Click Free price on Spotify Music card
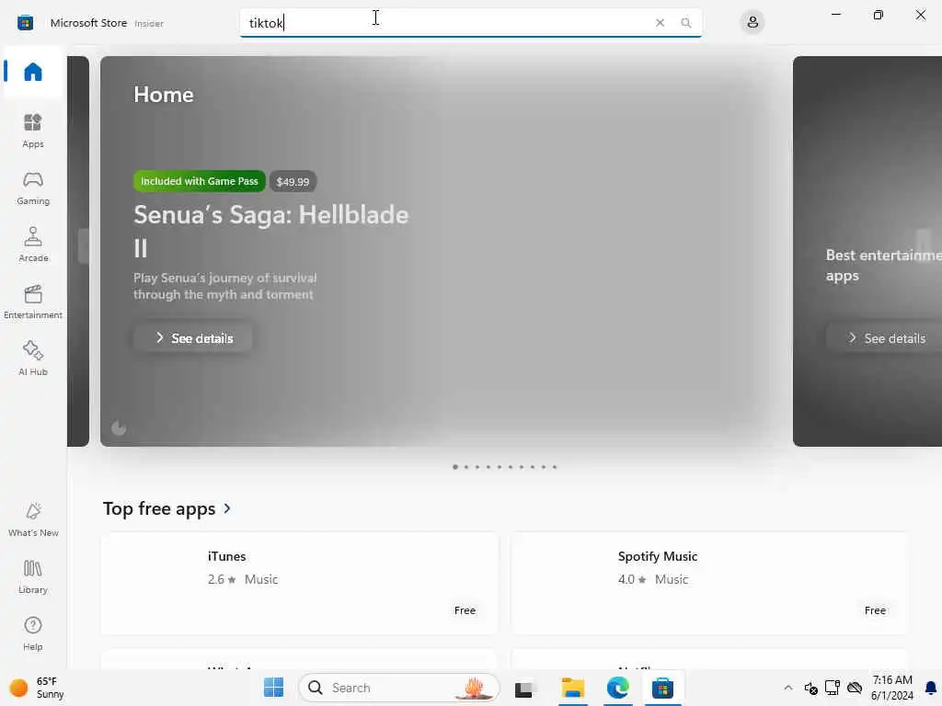The height and width of the screenshot is (706, 942). [x=876, y=610]
